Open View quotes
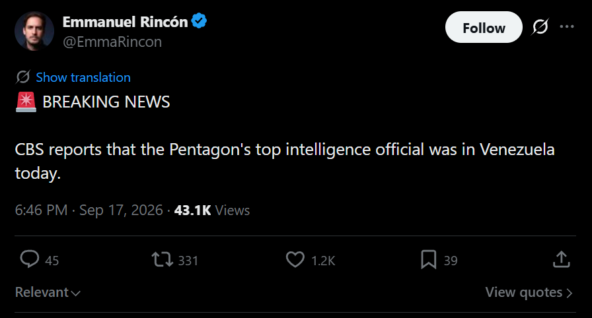 [x=529, y=292]
